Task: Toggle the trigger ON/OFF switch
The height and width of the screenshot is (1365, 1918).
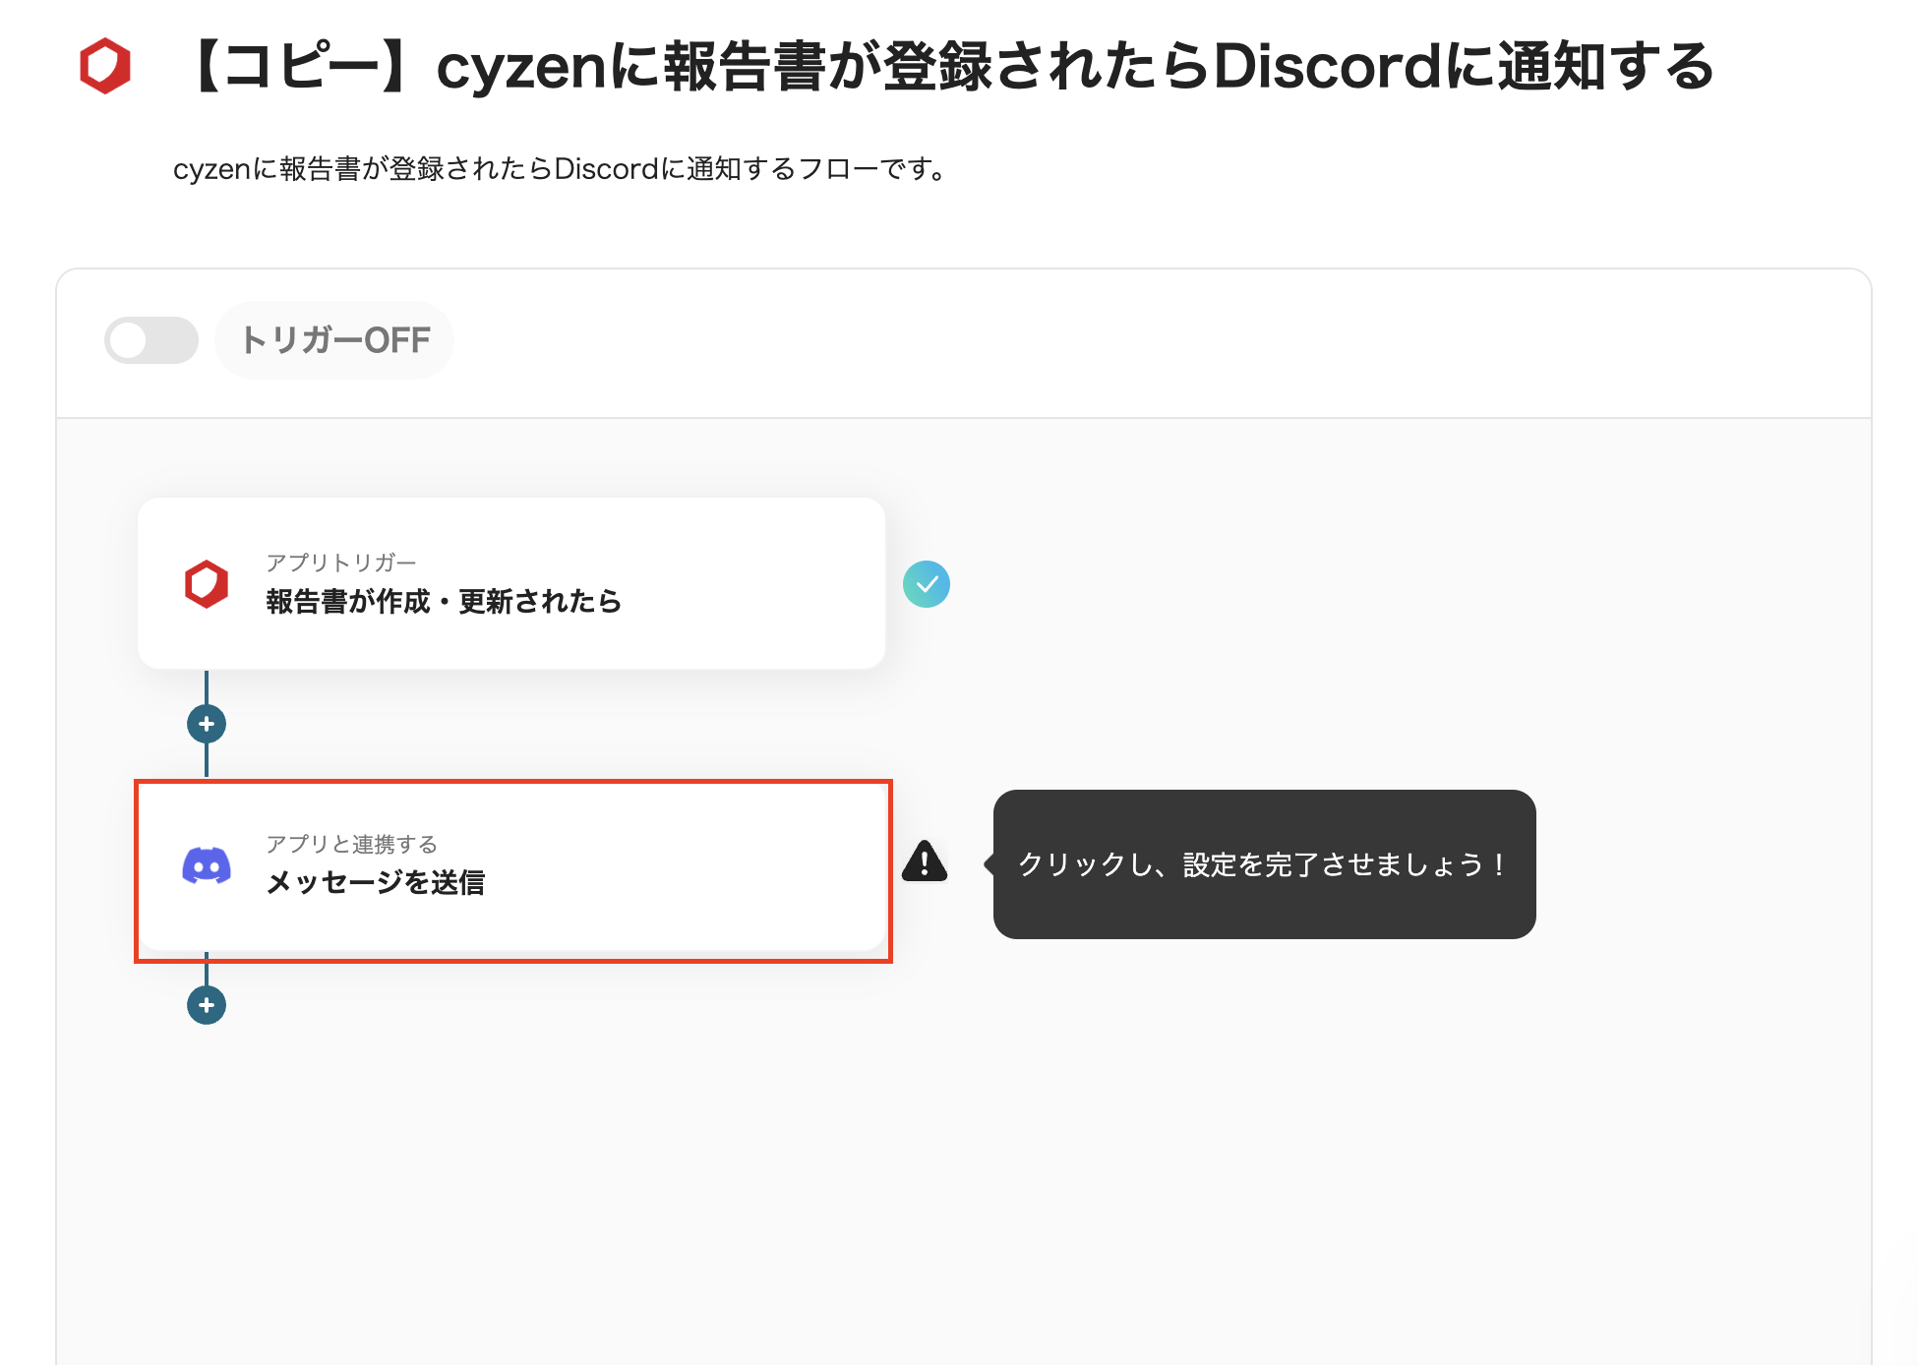Action: [x=151, y=340]
